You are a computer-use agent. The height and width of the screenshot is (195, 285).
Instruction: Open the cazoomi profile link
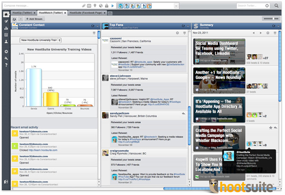[115, 39]
